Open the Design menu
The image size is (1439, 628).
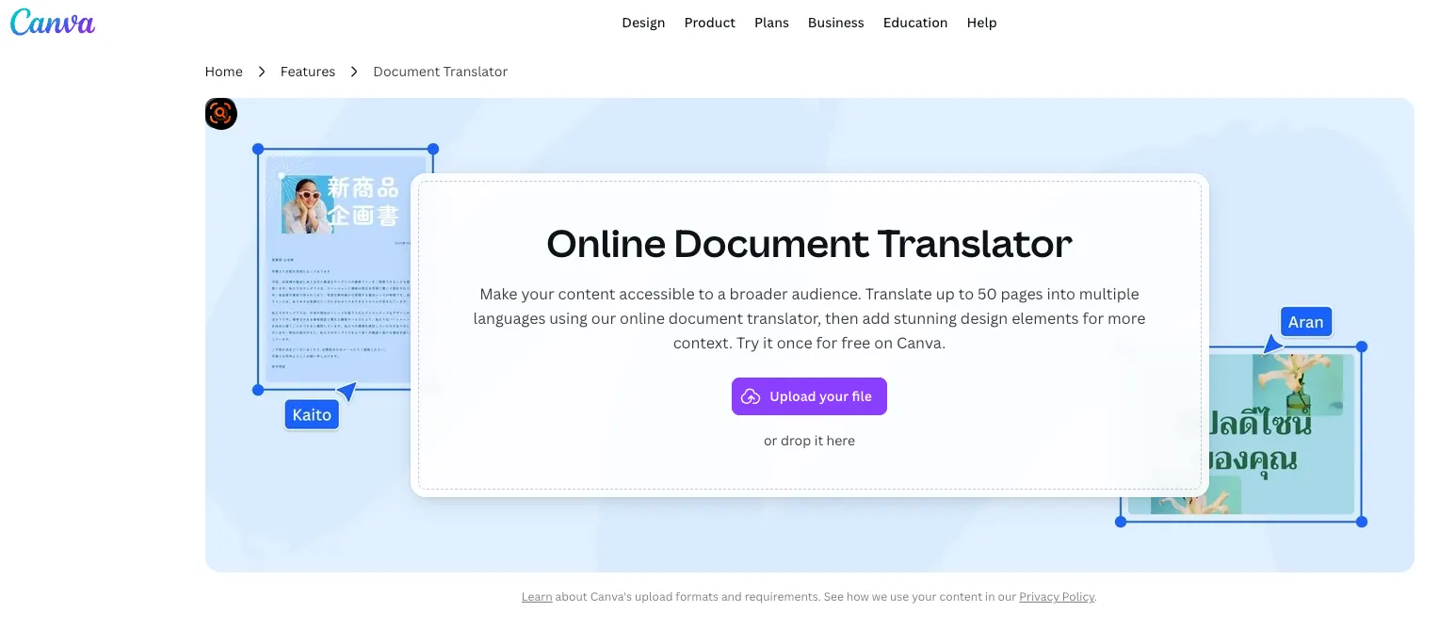[643, 23]
